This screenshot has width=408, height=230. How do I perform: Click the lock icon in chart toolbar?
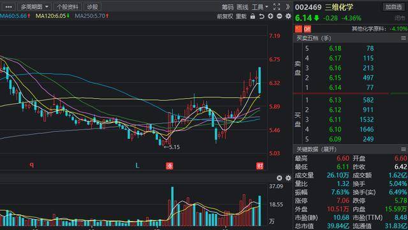[x=252, y=16]
